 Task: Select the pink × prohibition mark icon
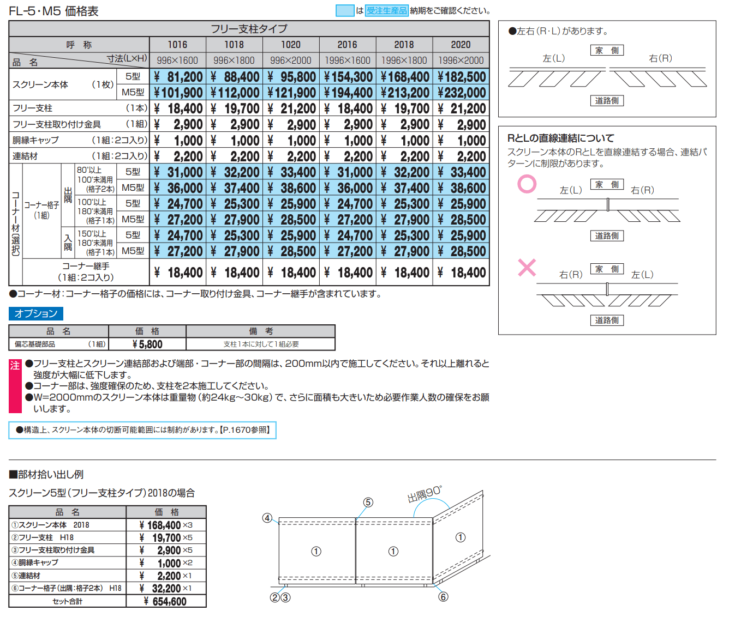pyautogui.click(x=526, y=267)
